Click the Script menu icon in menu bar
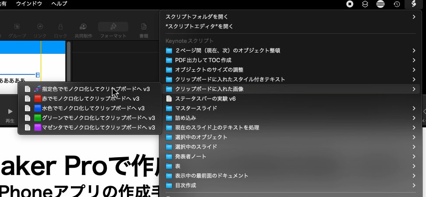This screenshot has height=197, width=426. coord(414,4)
